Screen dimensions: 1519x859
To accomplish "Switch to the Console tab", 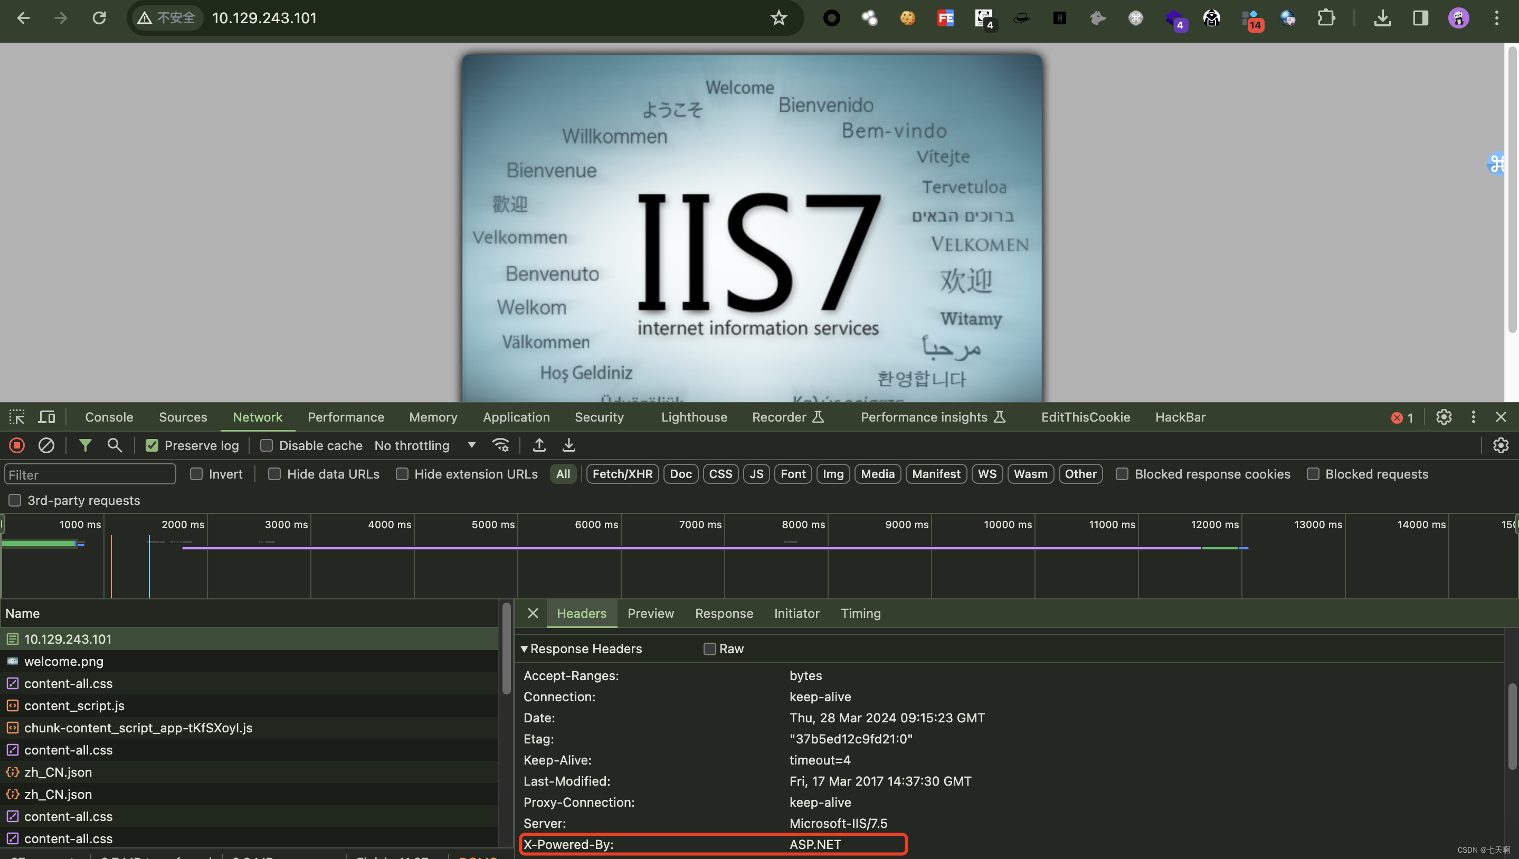I will (x=109, y=417).
